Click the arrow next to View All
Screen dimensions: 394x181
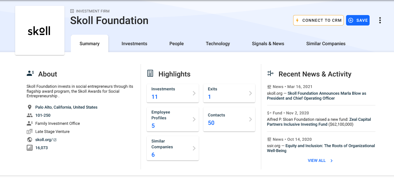click(x=332, y=161)
